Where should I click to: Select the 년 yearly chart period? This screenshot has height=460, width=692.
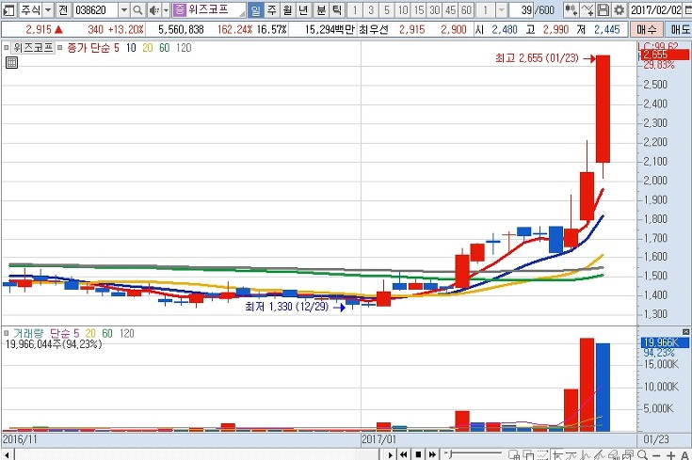[x=303, y=9]
